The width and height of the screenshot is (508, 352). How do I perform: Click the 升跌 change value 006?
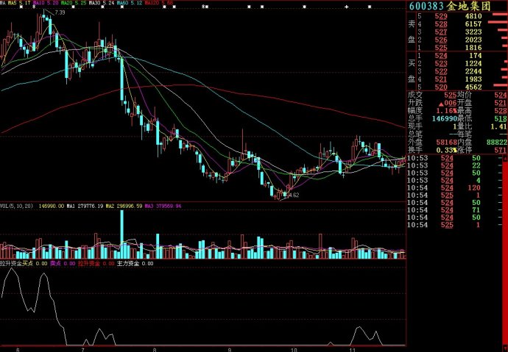point(451,103)
